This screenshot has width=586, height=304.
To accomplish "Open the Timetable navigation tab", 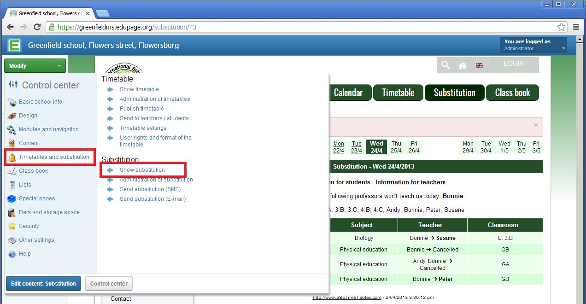I will (x=398, y=93).
